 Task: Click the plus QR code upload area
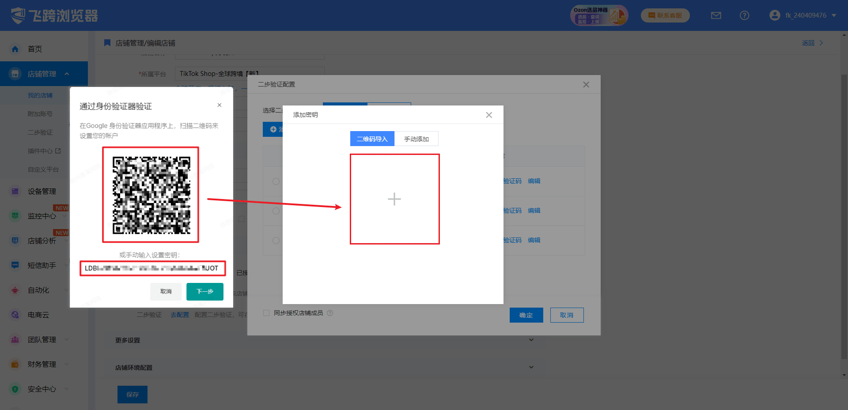[x=394, y=199]
